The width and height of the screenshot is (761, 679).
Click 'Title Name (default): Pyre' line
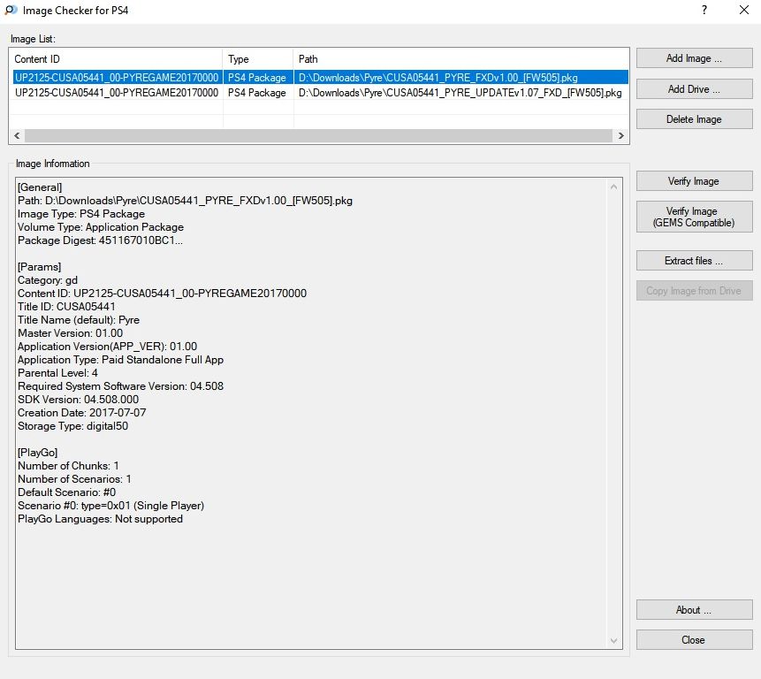(x=79, y=320)
